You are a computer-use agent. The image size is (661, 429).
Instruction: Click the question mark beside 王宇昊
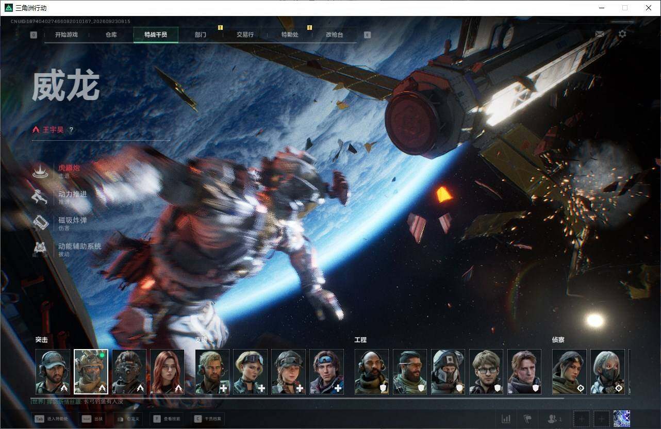71,130
